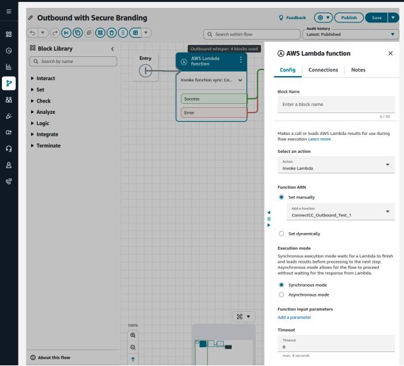Open the analytics bar chart icon in sidebar
The image size is (404, 366).
point(9,67)
